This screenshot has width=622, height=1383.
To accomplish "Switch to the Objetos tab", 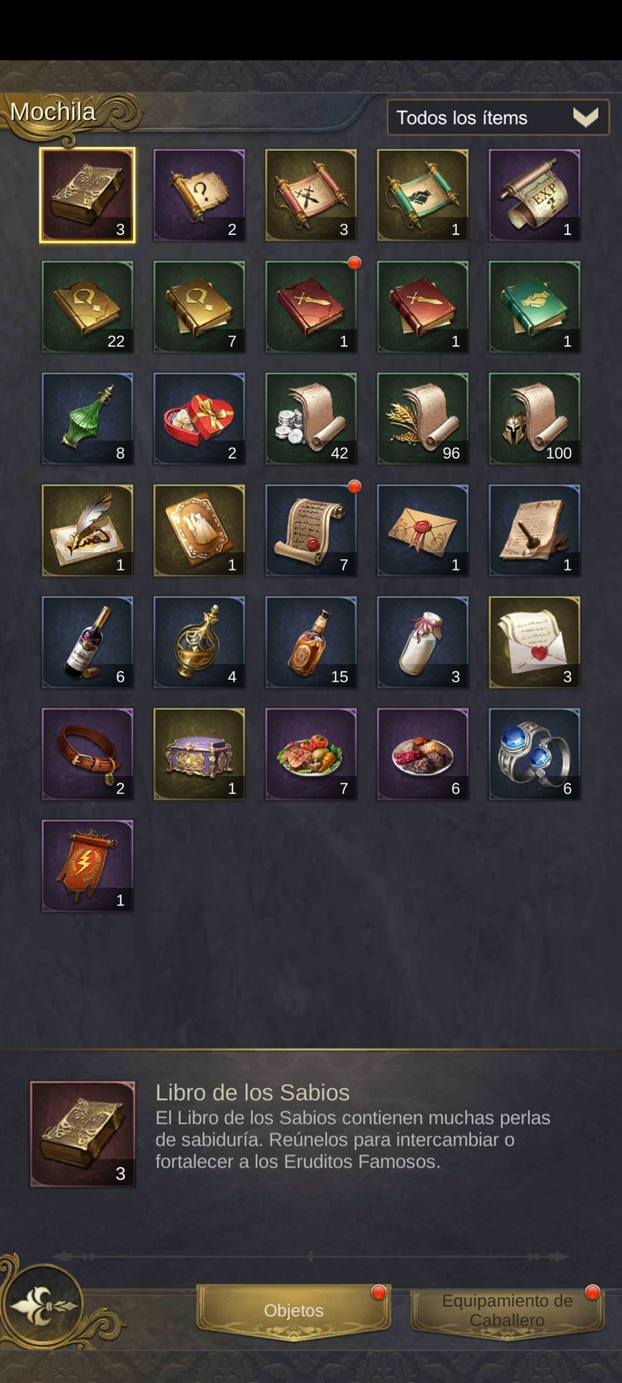I will (x=294, y=1310).
